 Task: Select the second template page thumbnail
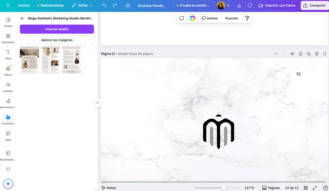coord(50,60)
